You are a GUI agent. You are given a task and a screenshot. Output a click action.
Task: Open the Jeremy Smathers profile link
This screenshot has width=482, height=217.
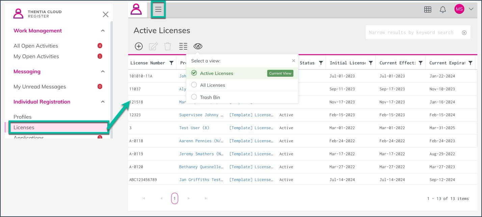201,154
